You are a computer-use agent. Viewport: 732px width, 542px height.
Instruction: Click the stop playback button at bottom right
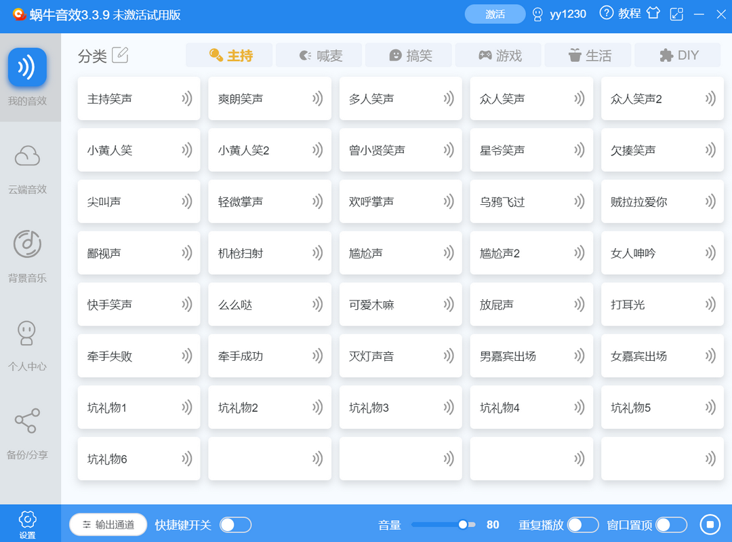[x=709, y=524]
